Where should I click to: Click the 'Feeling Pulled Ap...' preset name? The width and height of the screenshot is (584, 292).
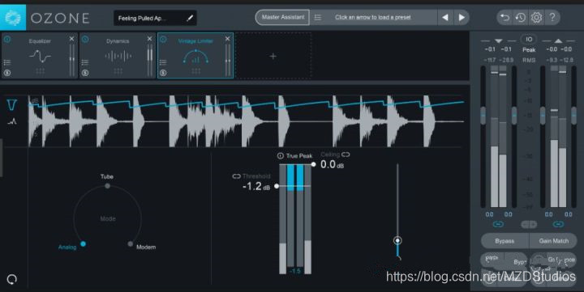click(x=142, y=18)
